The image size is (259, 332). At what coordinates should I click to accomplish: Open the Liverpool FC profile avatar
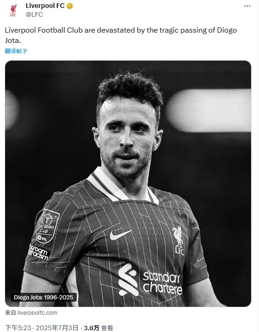tap(13, 10)
